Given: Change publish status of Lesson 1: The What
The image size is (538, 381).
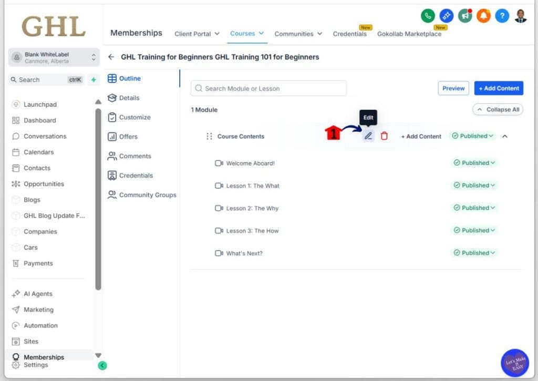Looking at the screenshot, I should [x=474, y=185].
